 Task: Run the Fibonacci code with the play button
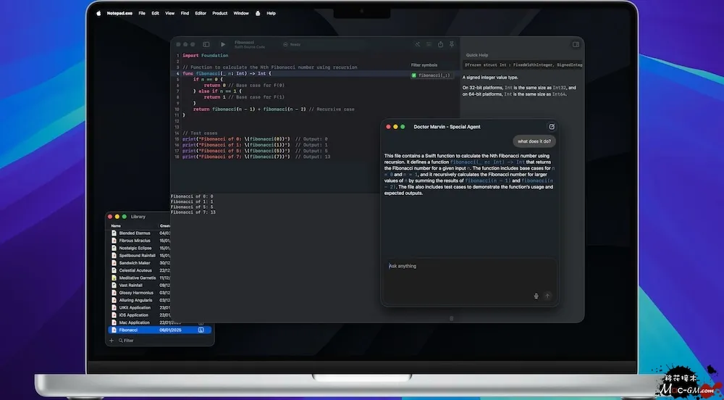click(x=222, y=44)
